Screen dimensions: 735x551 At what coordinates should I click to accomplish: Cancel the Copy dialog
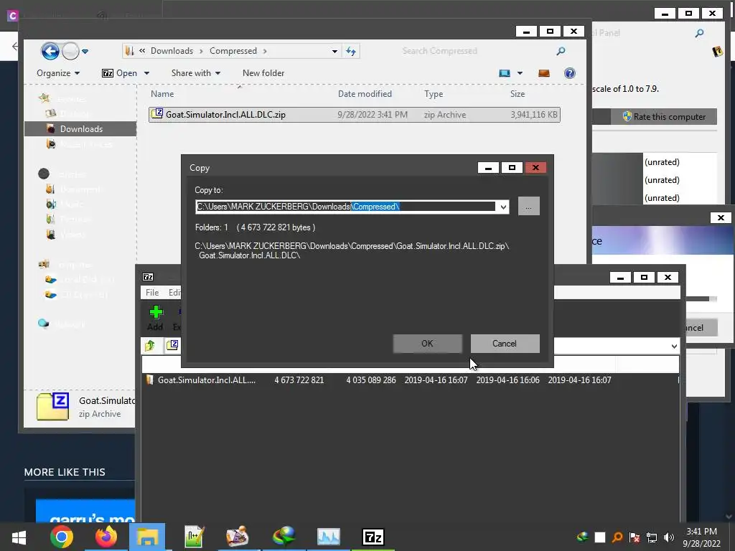tap(505, 344)
